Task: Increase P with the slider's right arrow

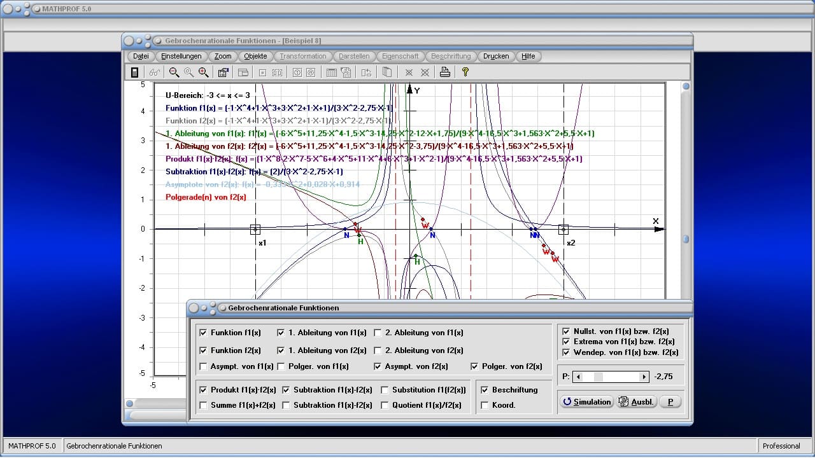Action: tap(644, 377)
